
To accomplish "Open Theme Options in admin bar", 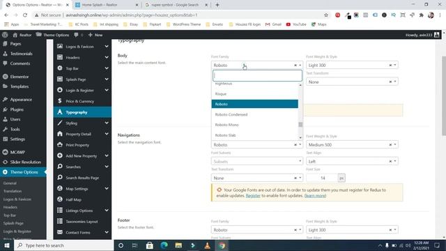I will pos(53,35).
